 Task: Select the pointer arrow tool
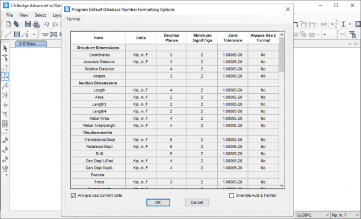pos(5,48)
